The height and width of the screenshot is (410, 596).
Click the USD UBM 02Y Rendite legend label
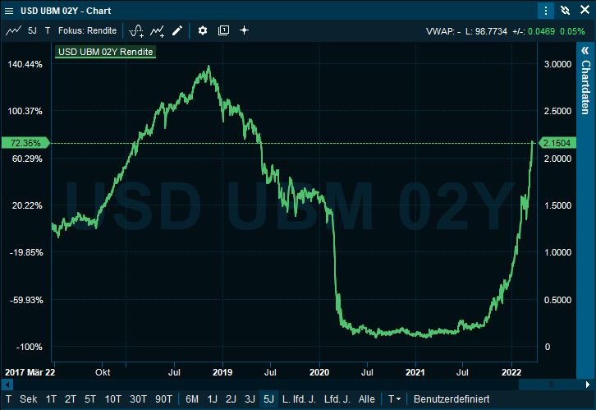pos(105,52)
